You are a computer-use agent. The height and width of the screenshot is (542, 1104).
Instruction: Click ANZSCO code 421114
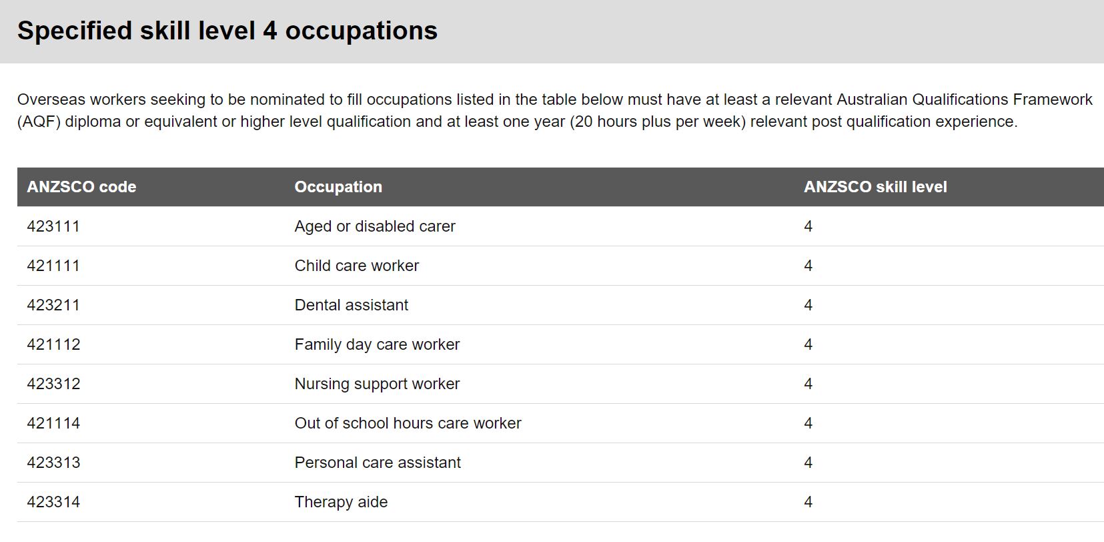53,423
